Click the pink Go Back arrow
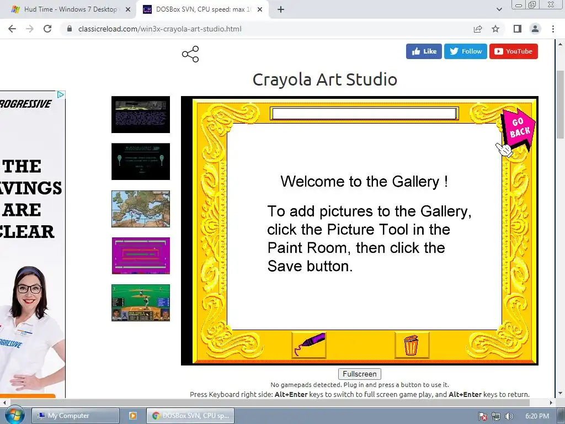The image size is (565, 424). [x=519, y=129]
